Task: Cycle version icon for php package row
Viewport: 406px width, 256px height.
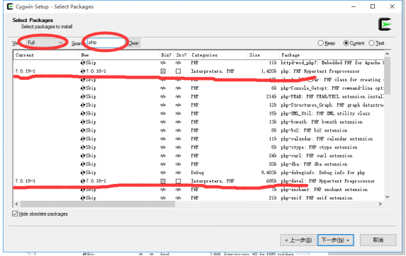Action: click(83, 71)
